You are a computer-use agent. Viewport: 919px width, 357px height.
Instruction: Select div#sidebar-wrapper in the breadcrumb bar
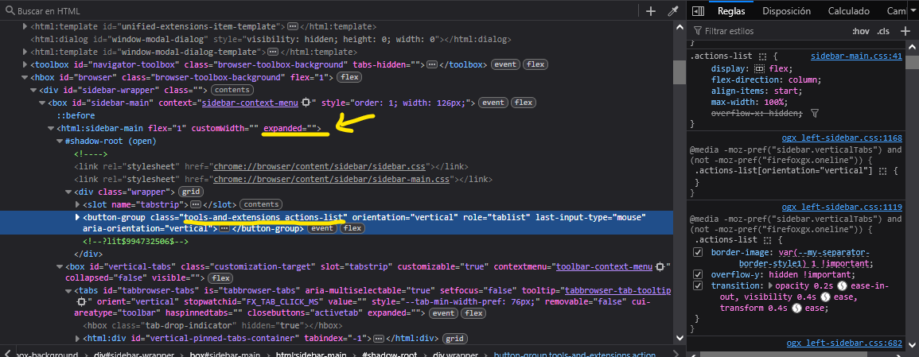coord(134,355)
